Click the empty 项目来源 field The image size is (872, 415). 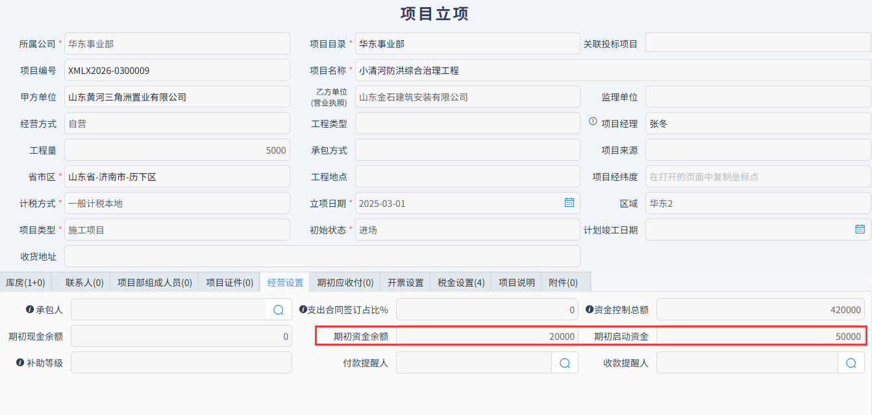758,150
